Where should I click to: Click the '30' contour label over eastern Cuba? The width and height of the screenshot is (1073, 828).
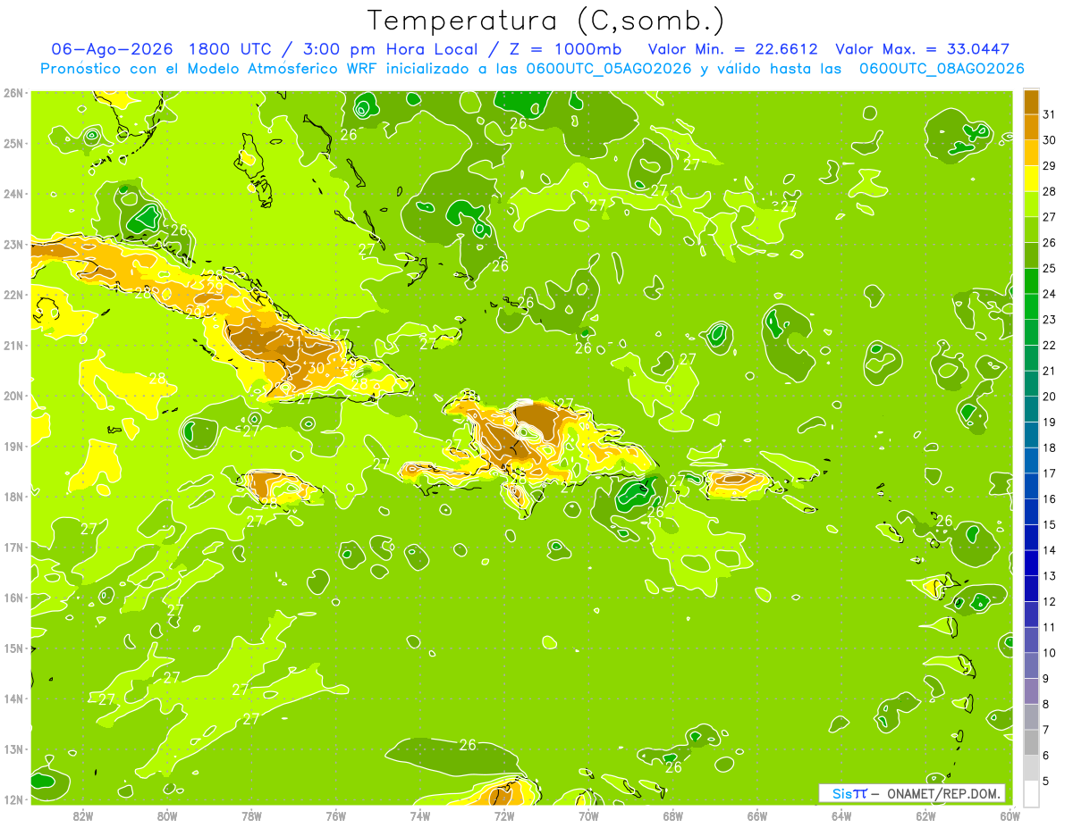coord(317,367)
